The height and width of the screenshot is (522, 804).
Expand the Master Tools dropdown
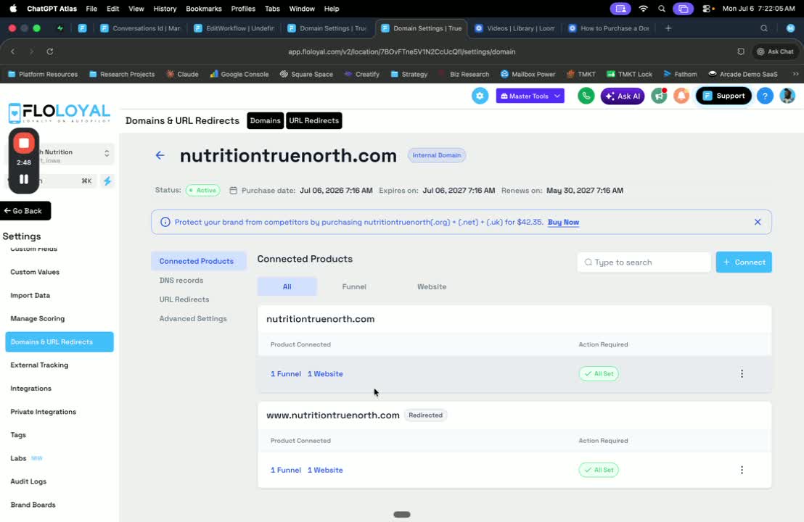coord(530,96)
